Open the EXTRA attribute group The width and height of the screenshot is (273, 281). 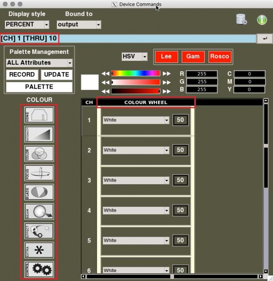pyautogui.click(x=39, y=251)
